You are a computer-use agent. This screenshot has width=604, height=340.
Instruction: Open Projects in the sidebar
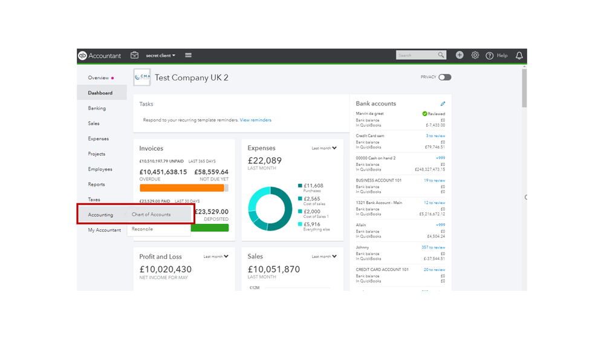pos(96,154)
